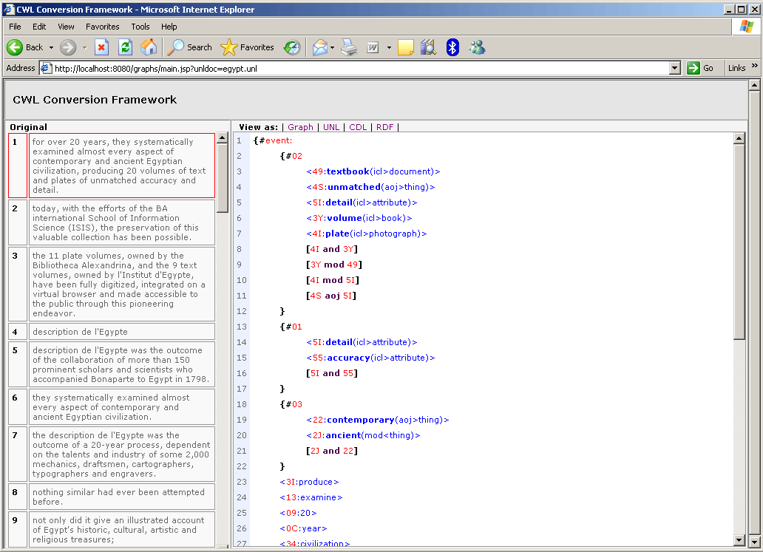This screenshot has height=552, width=763.
Task: Click the Mail envelope icon
Action: (319, 47)
